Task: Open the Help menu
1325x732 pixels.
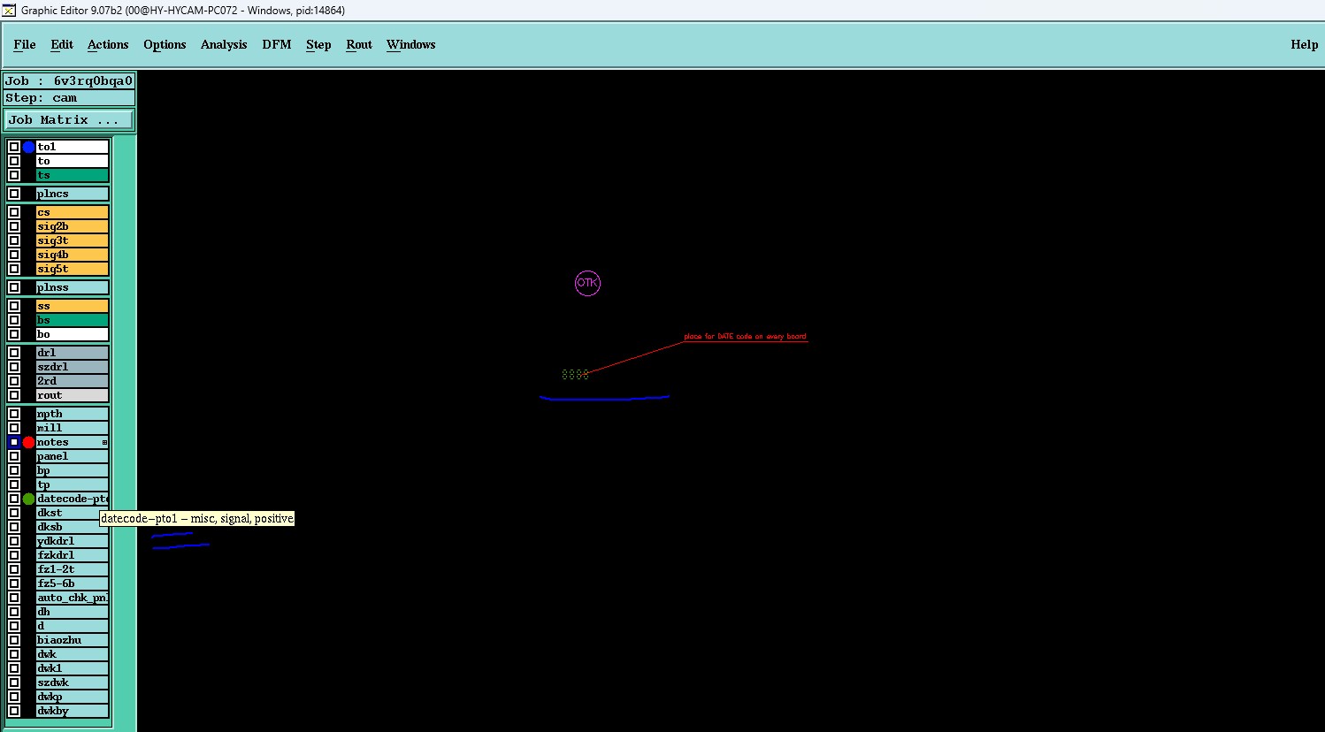Action: [x=1305, y=44]
